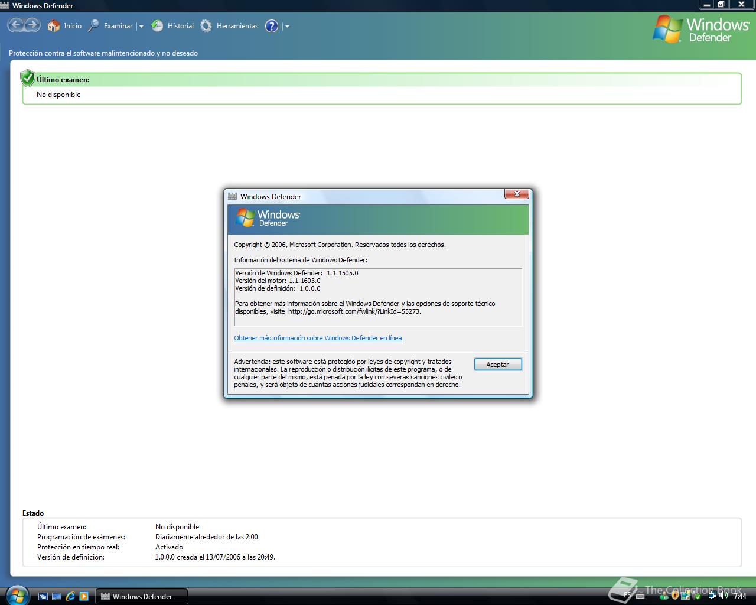Click 'Versión de definición: 1.0.0.0' in dialog
The image size is (756, 605).
click(278, 288)
